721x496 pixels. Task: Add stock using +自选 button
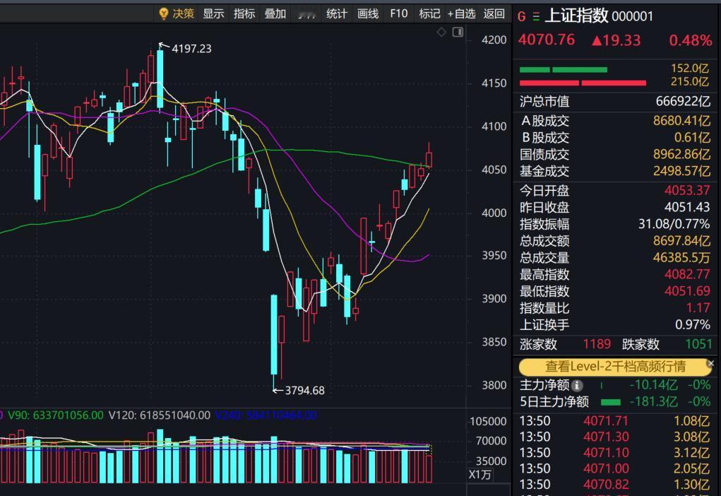(x=462, y=13)
